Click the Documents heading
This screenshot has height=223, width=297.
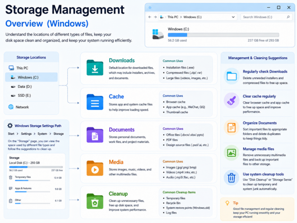121,130
